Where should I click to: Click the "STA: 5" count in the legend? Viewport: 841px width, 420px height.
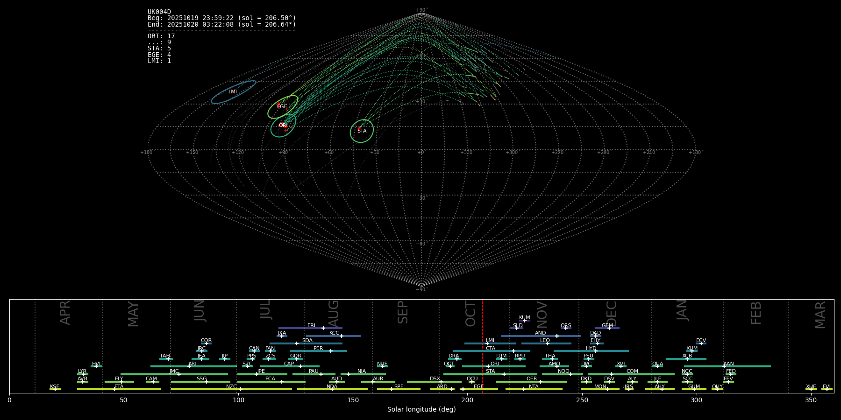(x=159, y=49)
